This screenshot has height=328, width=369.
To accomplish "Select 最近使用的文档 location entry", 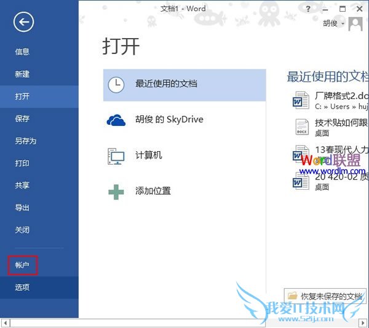I will (x=184, y=85).
